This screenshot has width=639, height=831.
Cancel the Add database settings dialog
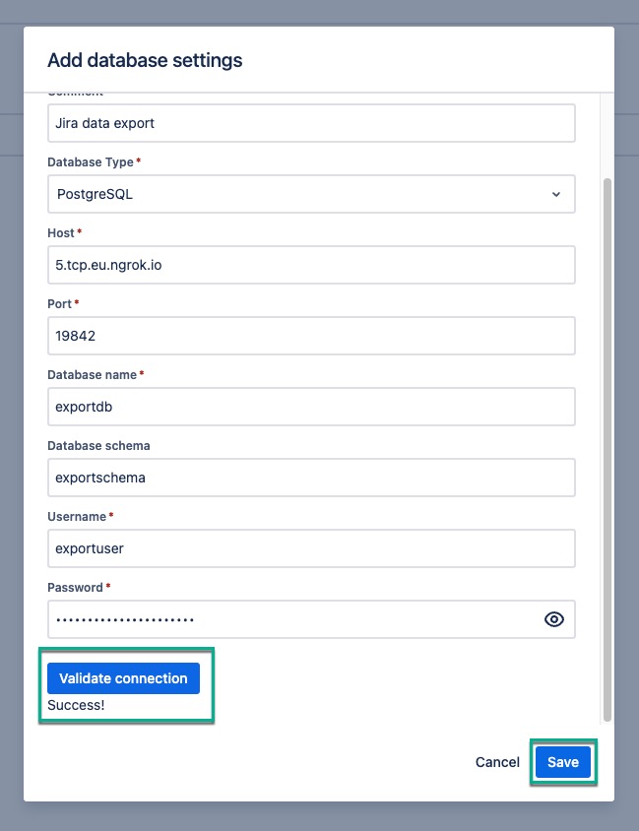coord(497,762)
